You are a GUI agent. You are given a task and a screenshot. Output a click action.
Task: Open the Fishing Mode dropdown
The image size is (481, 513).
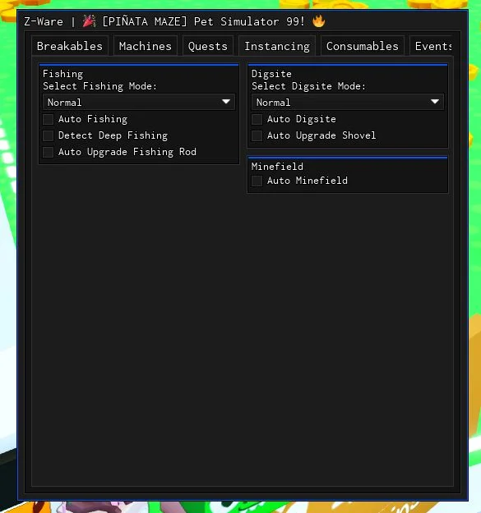139,102
